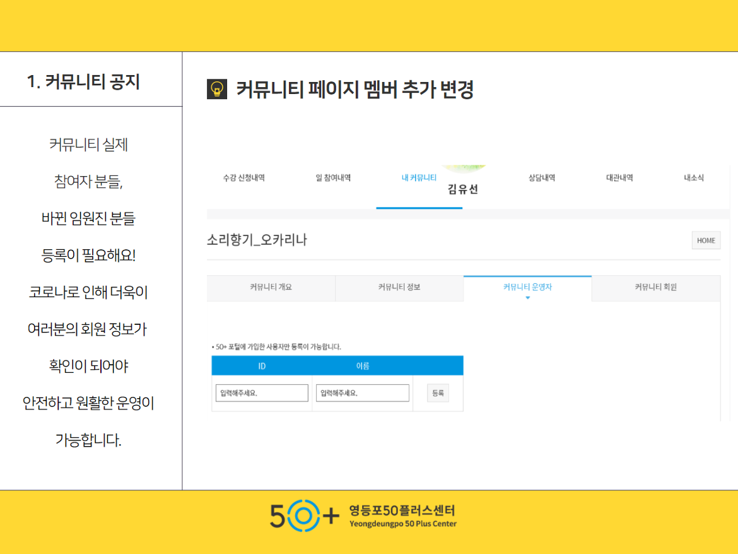This screenshot has height=554, width=738.
Task: Select the 내 커뮤니티 menu item
Action: [419, 178]
